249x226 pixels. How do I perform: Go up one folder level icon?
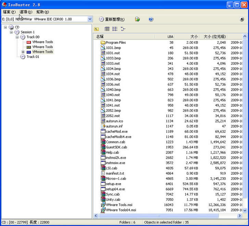tap(96, 29)
